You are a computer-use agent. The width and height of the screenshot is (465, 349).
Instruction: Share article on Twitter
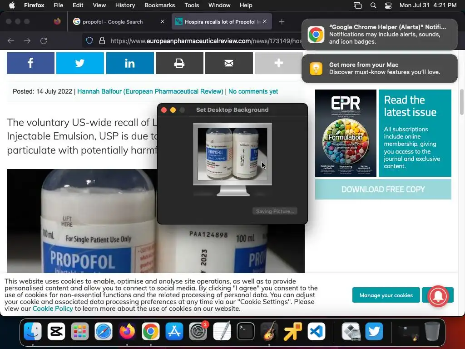(80, 63)
